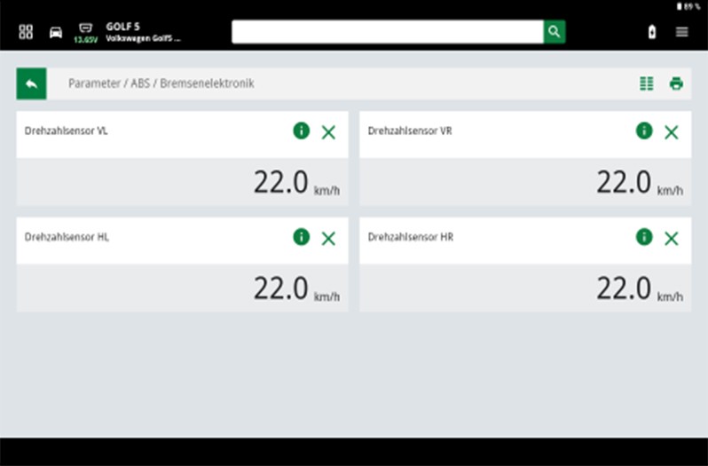The height and width of the screenshot is (466, 708).
Task: Click the battery status icon in header
Action: 653,32
